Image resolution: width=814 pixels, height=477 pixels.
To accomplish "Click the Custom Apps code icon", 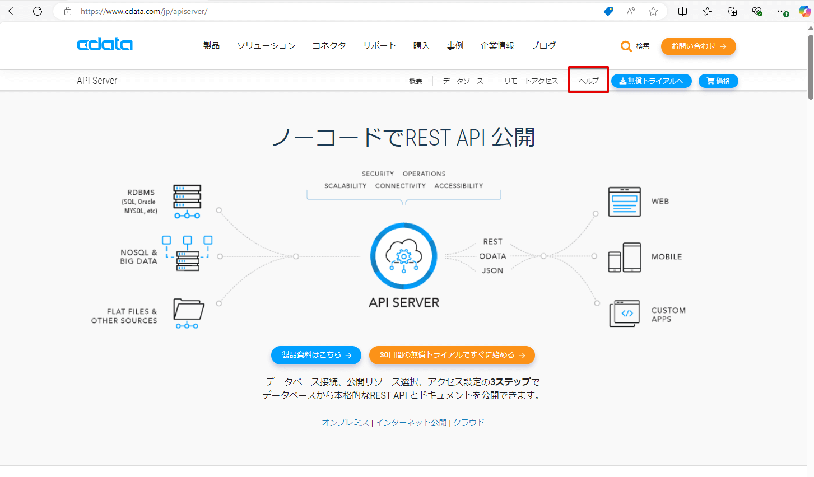I will 625,314.
